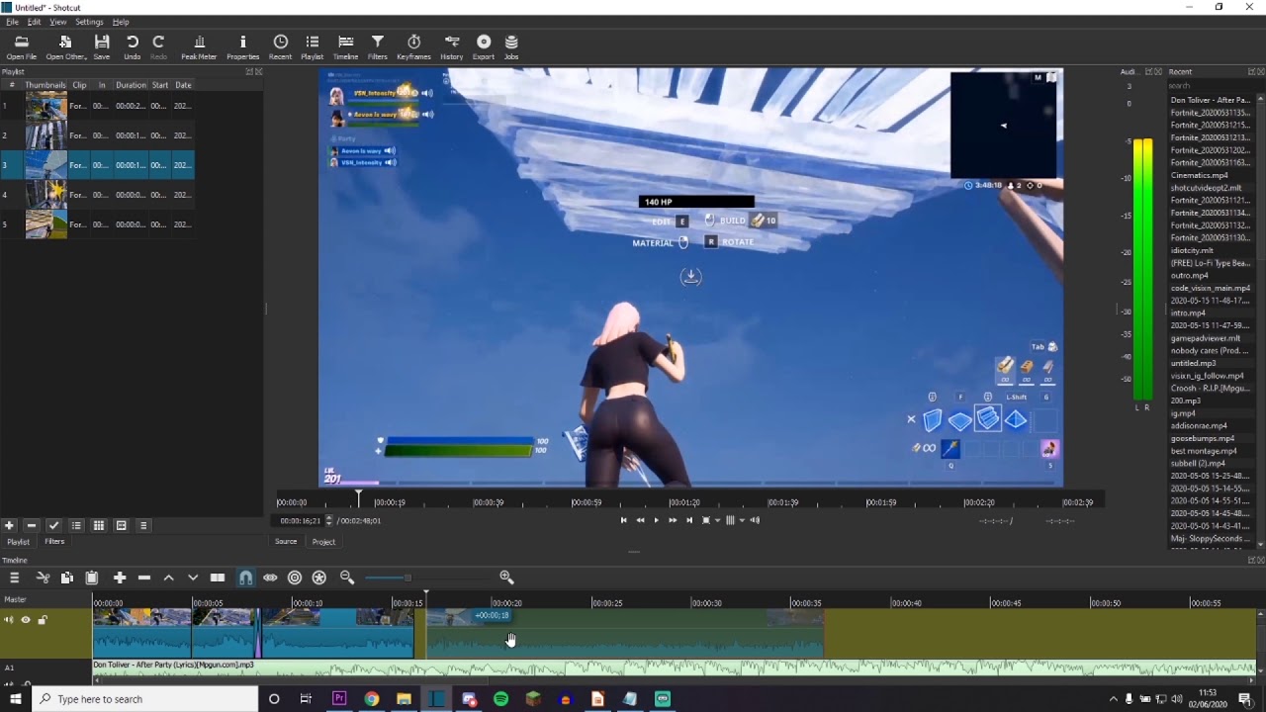Viewport: 1266px width, 712px height.
Task: Hide the video track with its eye icon
Action: pos(26,620)
